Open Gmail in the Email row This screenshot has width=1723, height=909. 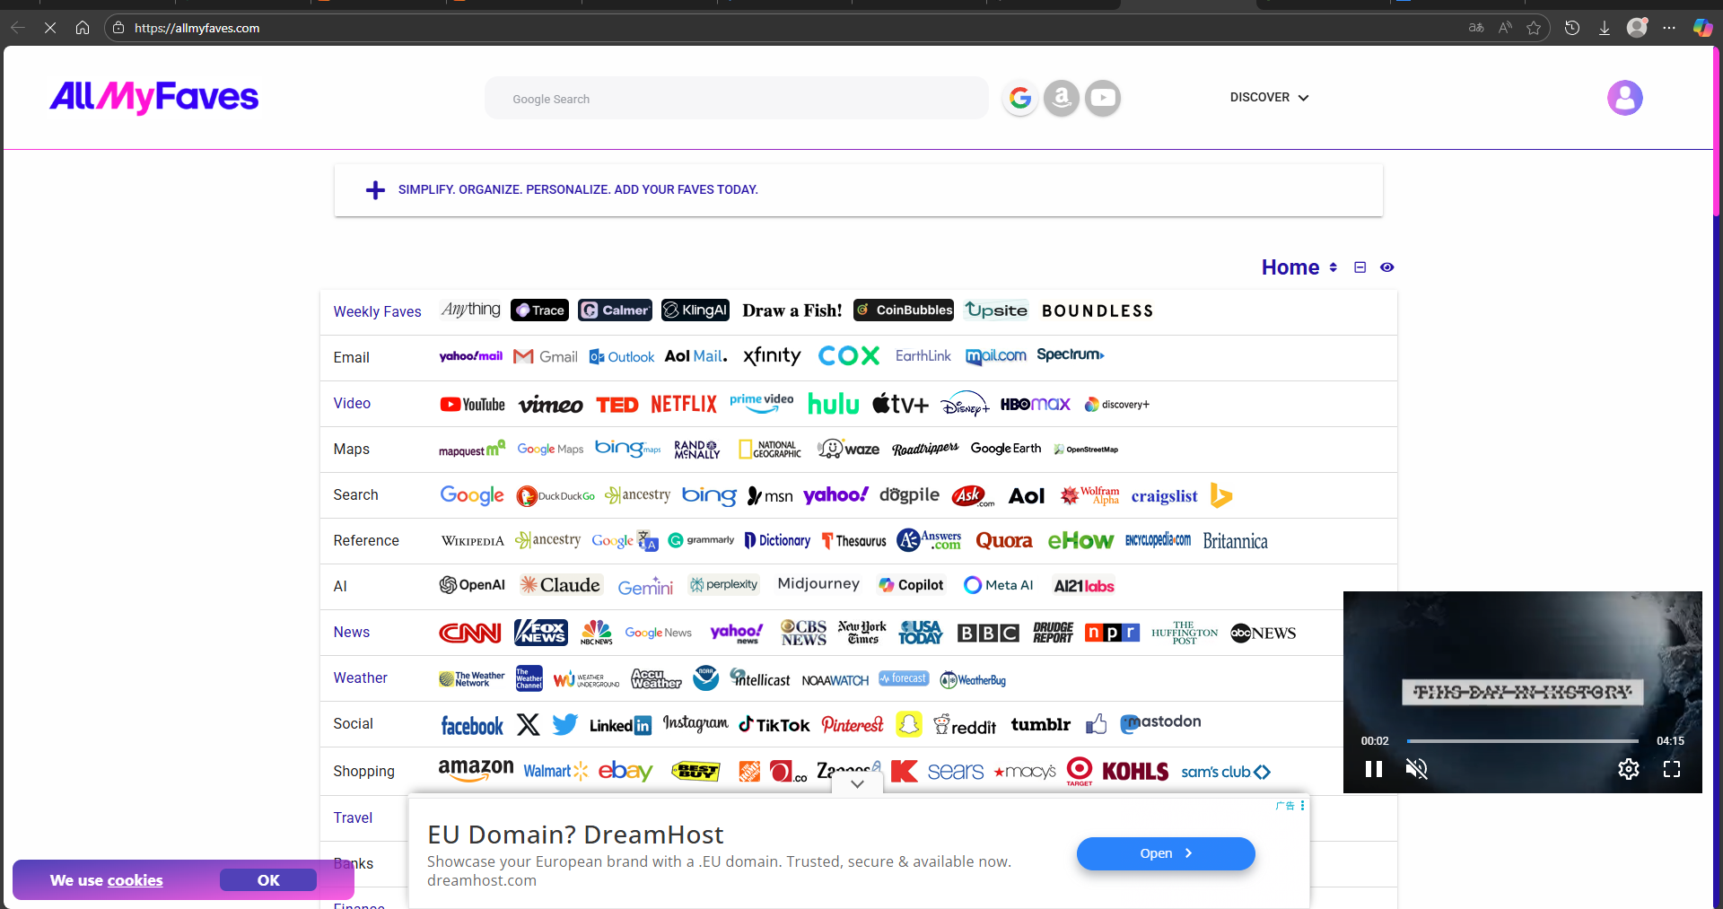coord(546,357)
